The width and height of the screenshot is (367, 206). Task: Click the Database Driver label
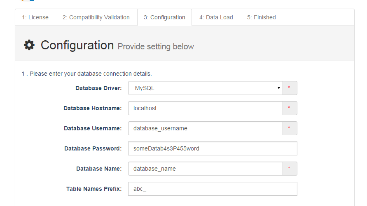[x=98, y=88]
